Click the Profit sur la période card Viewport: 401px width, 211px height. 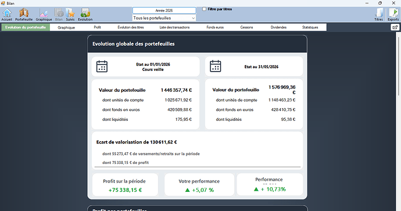[125, 185]
